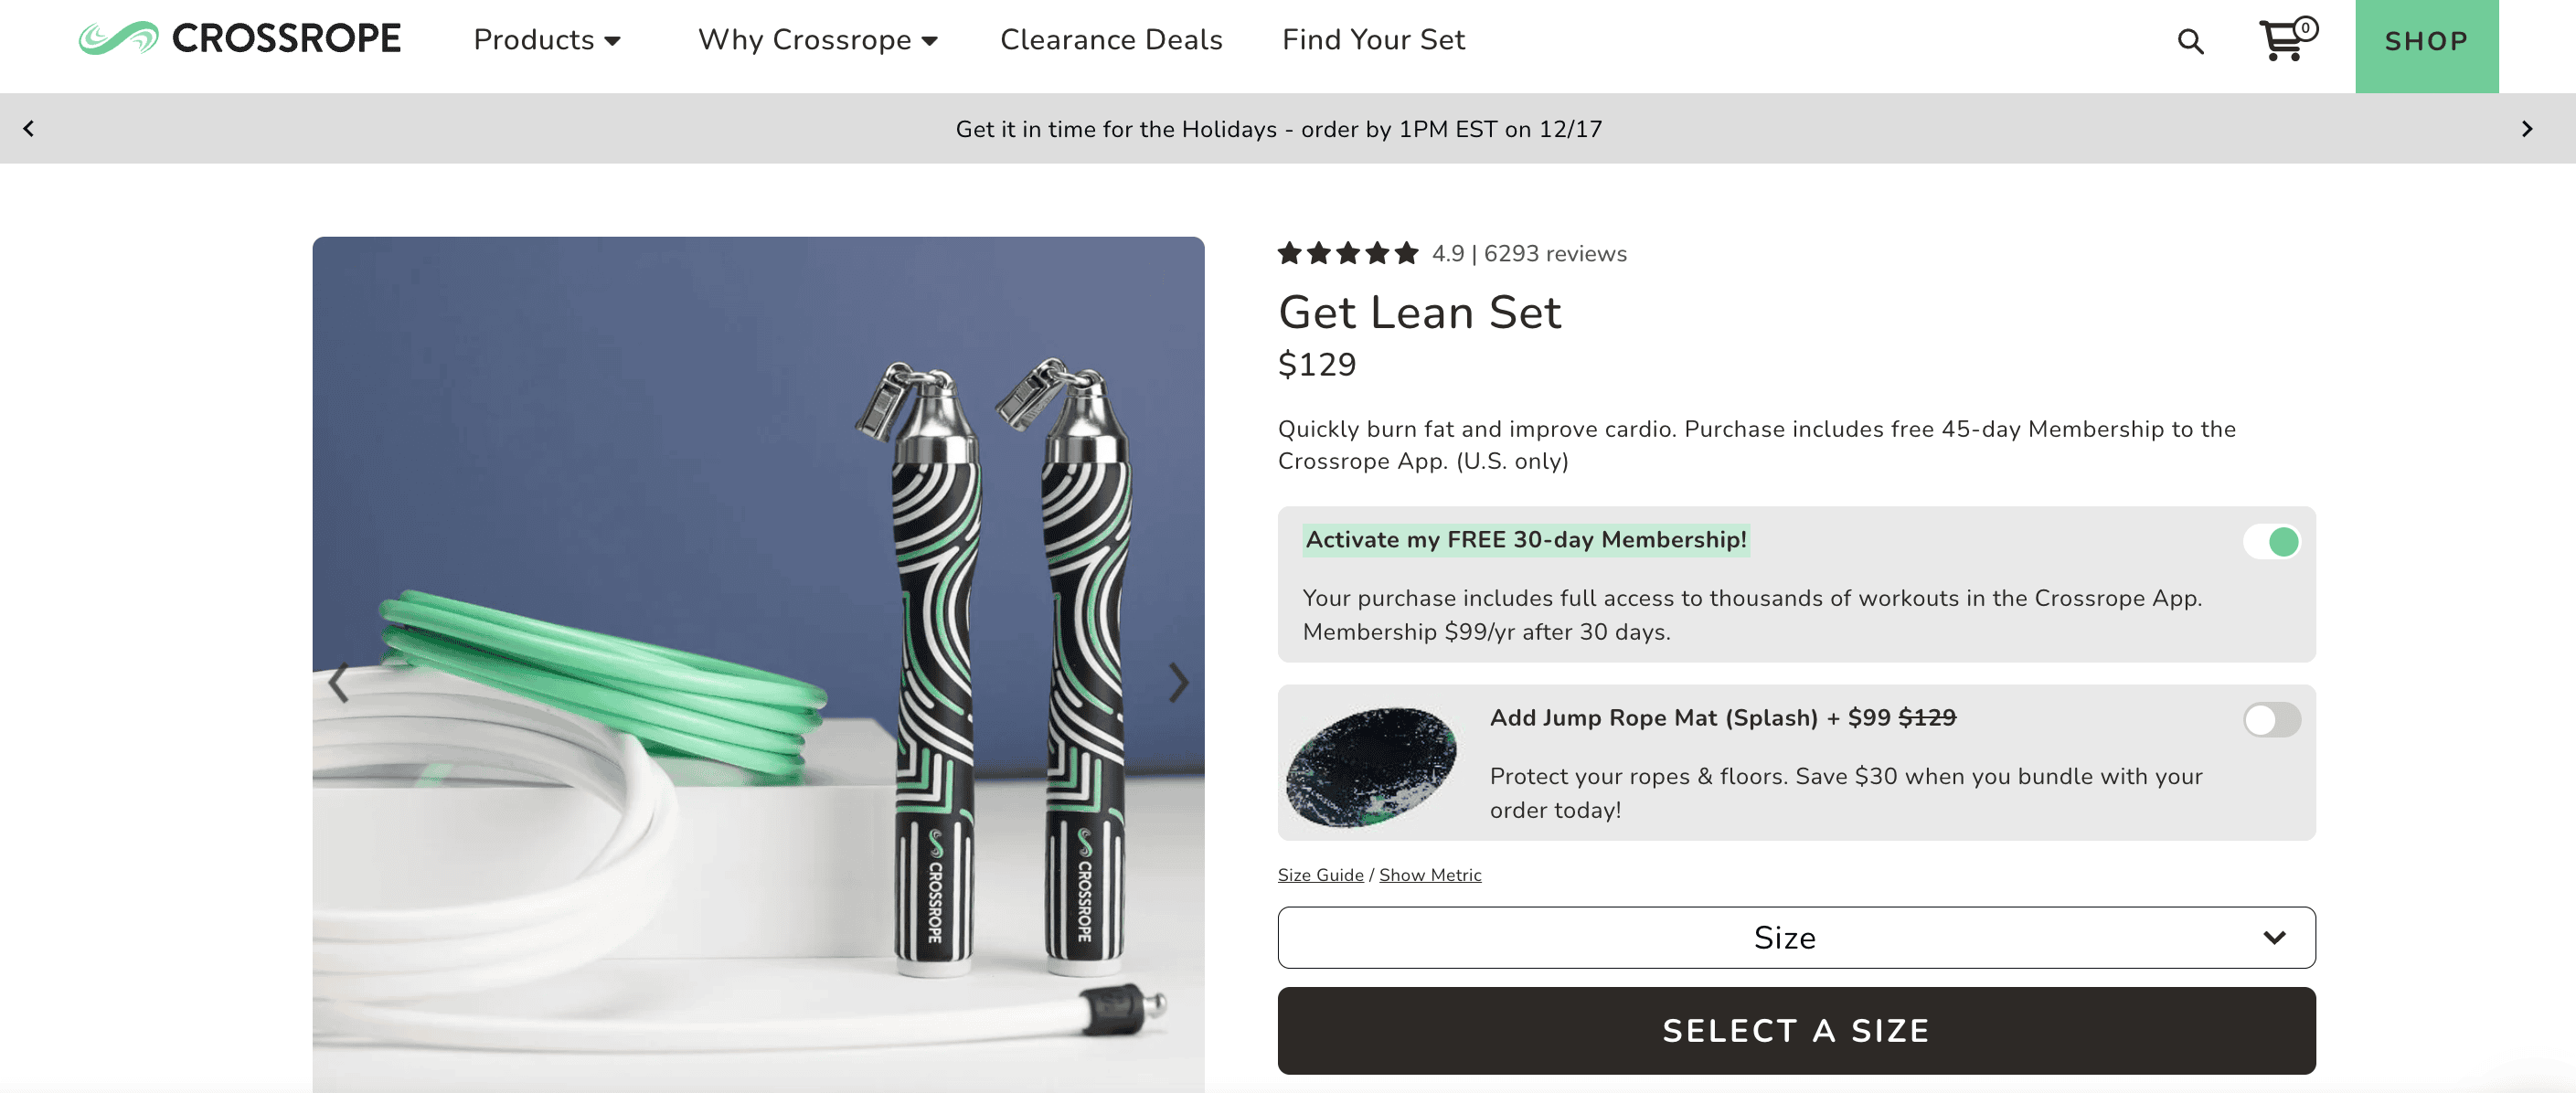Click the Crossrope logo
This screenshot has height=1093, width=2576.
240,39
